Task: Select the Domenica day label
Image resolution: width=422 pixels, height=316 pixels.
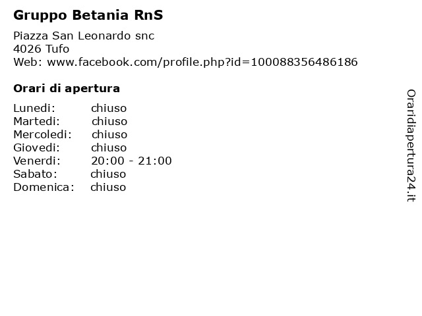Action: coord(44,187)
